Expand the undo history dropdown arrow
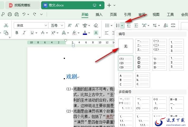This screenshot has width=188, height=127. (28, 15)
